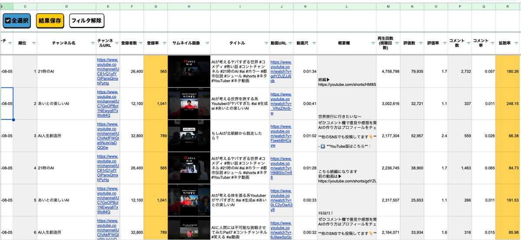The image size is (521, 240).
Task: Select the duration cell 0:01:28
Action: tap(305, 168)
